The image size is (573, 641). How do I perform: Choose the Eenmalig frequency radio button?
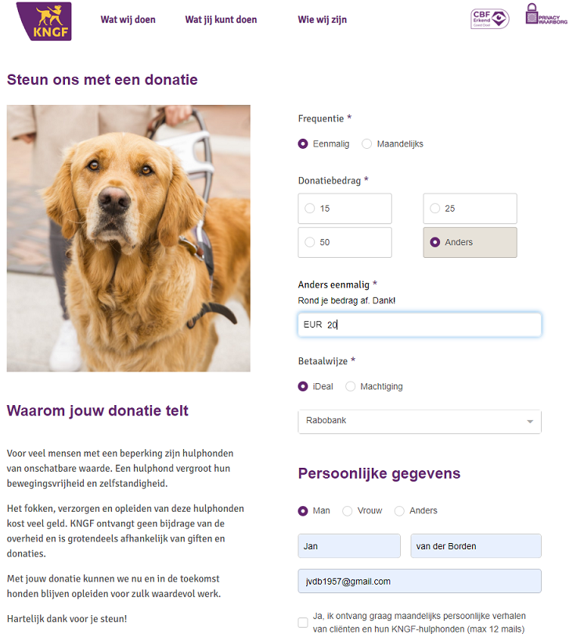point(303,144)
